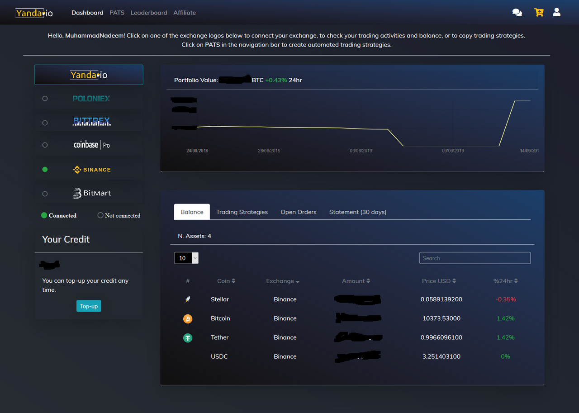Open the rows-per-page dropdown showing 10

click(x=186, y=258)
